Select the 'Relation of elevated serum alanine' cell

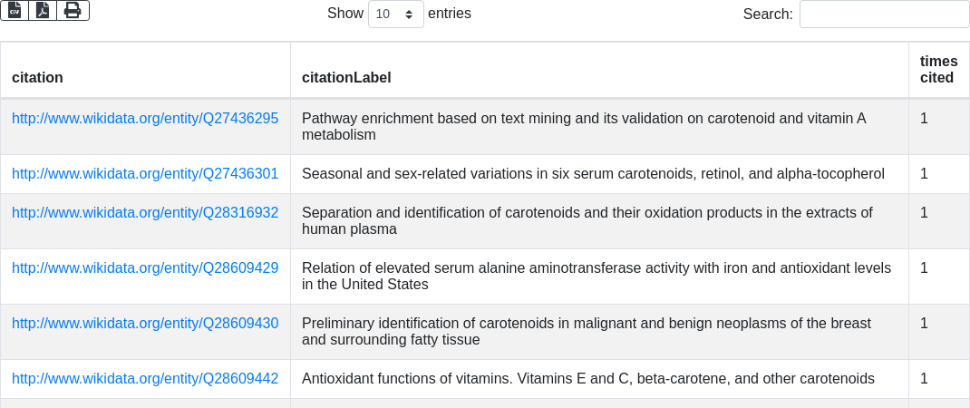[596, 277]
